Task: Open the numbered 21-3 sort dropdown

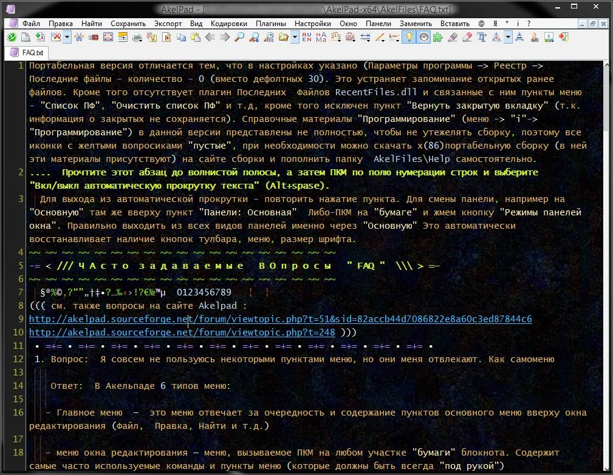Action: [336, 37]
